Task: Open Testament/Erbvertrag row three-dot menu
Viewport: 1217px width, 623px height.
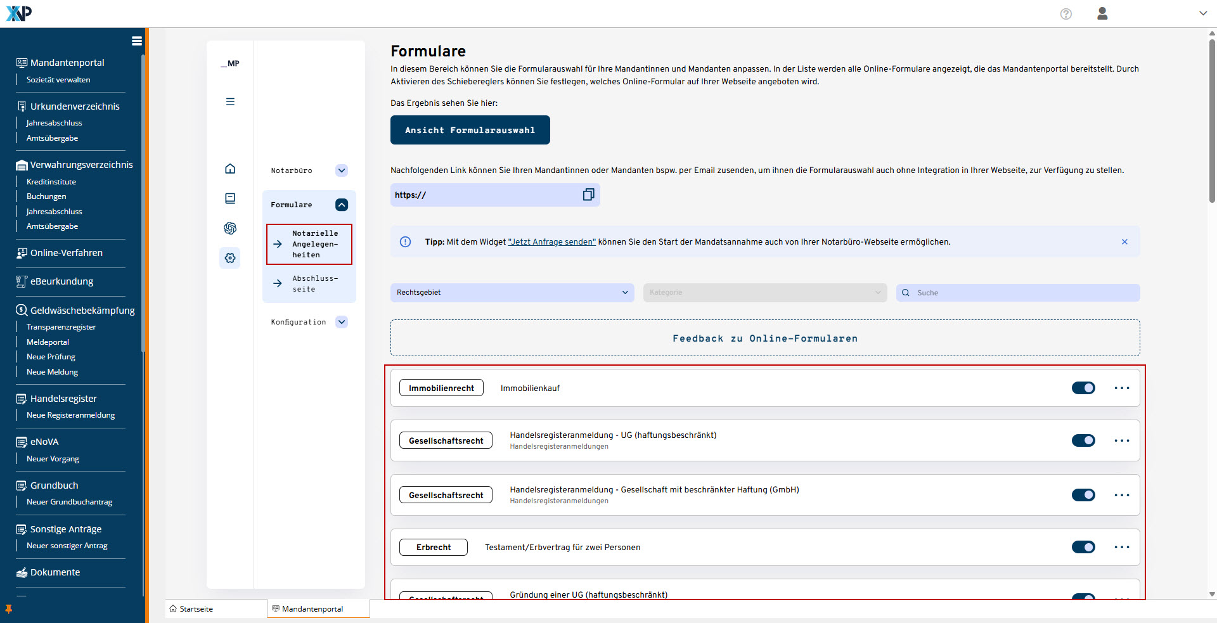Action: click(1122, 547)
